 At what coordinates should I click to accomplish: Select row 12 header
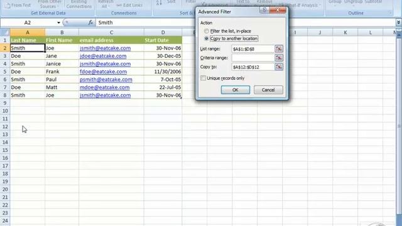click(x=5, y=127)
